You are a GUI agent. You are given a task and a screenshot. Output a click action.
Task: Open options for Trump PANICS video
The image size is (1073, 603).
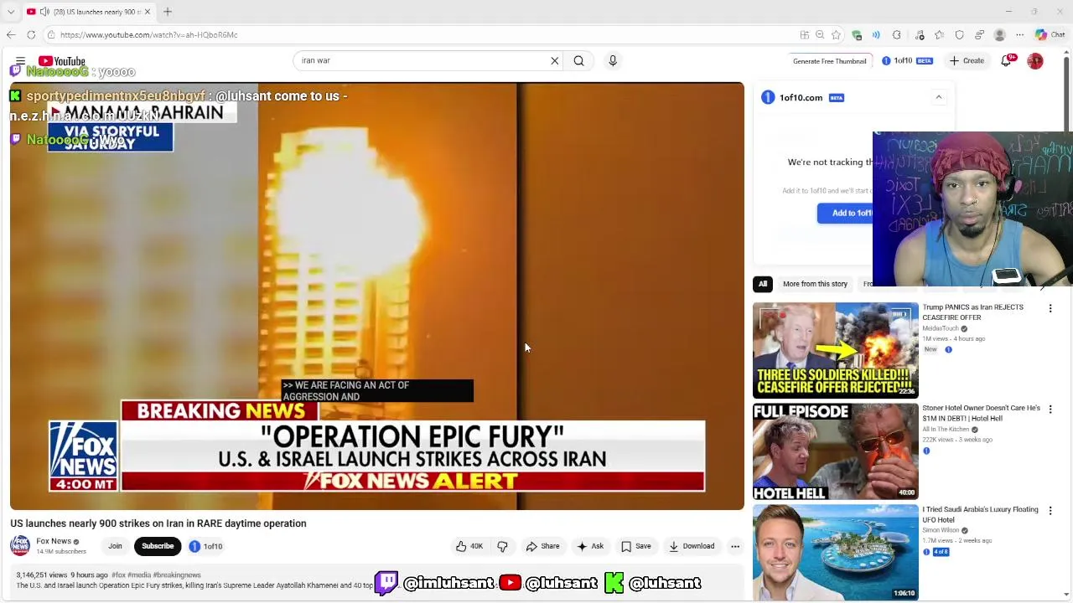pyautogui.click(x=1050, y=308)
